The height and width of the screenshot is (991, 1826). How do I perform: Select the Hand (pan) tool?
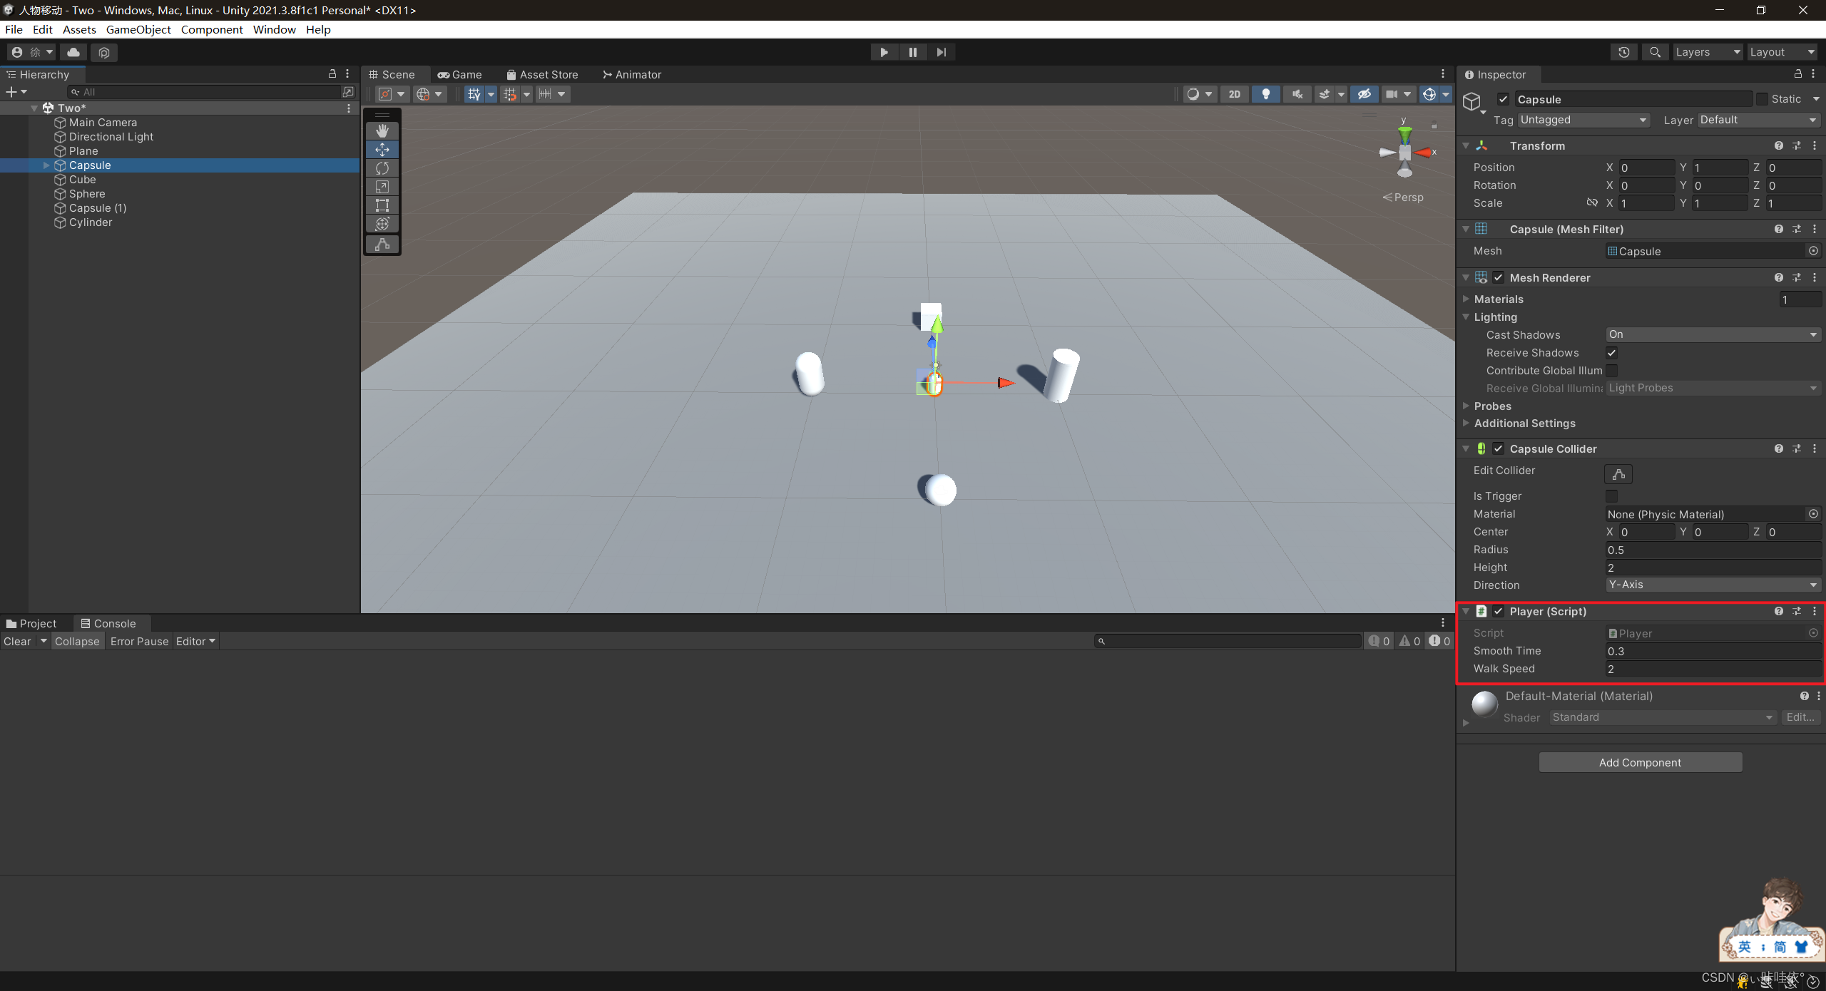click(382, 130)
